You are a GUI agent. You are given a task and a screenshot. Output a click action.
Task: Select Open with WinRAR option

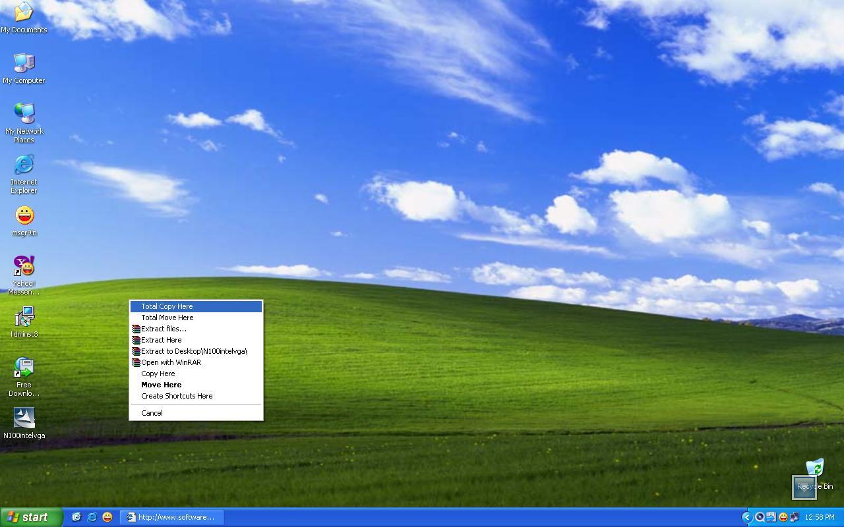[171, 362]
